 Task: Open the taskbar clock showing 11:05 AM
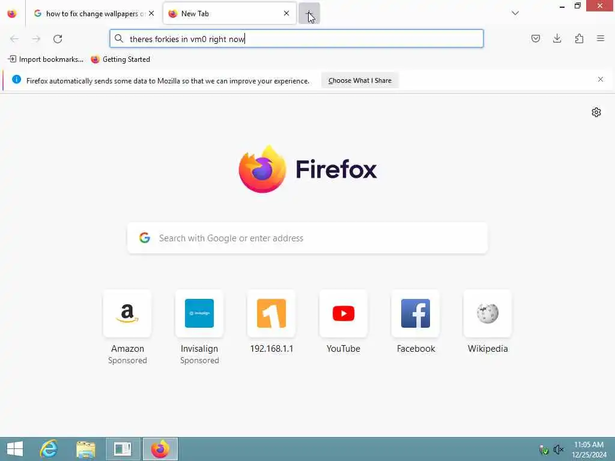(589, 450)
